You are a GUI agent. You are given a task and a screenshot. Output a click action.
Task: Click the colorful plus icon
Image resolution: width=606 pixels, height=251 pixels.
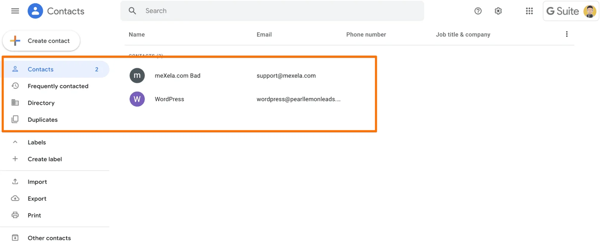click(15, 41)
